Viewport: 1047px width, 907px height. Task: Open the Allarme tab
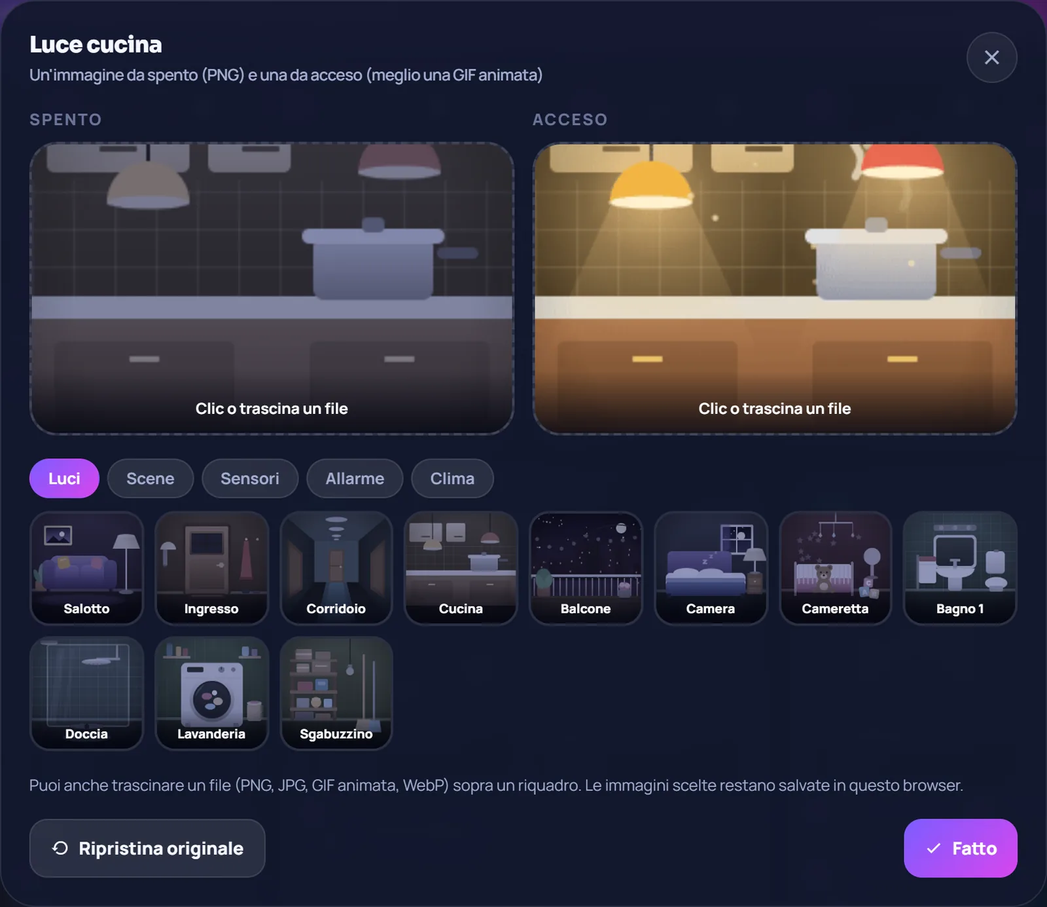pyautogui.click(x=355, y=479)
